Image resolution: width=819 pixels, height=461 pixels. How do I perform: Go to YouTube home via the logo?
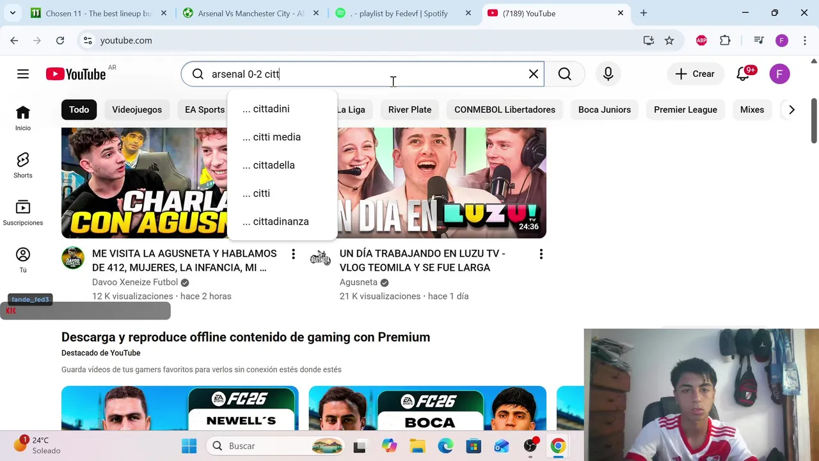[x=76, y=74]
